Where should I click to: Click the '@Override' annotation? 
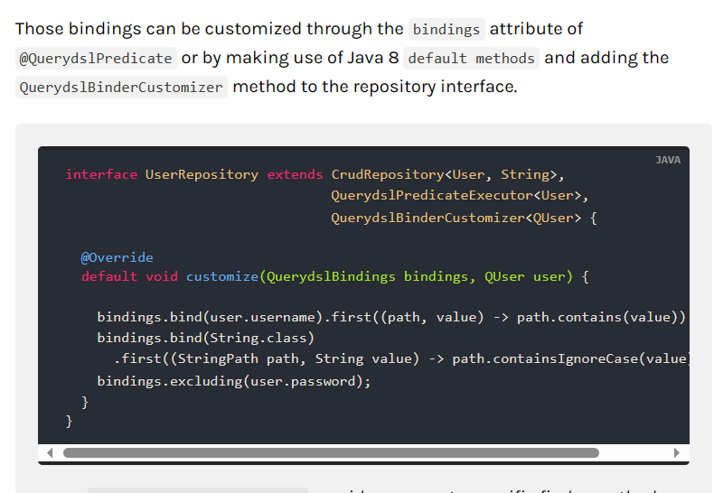click(117, 258)
